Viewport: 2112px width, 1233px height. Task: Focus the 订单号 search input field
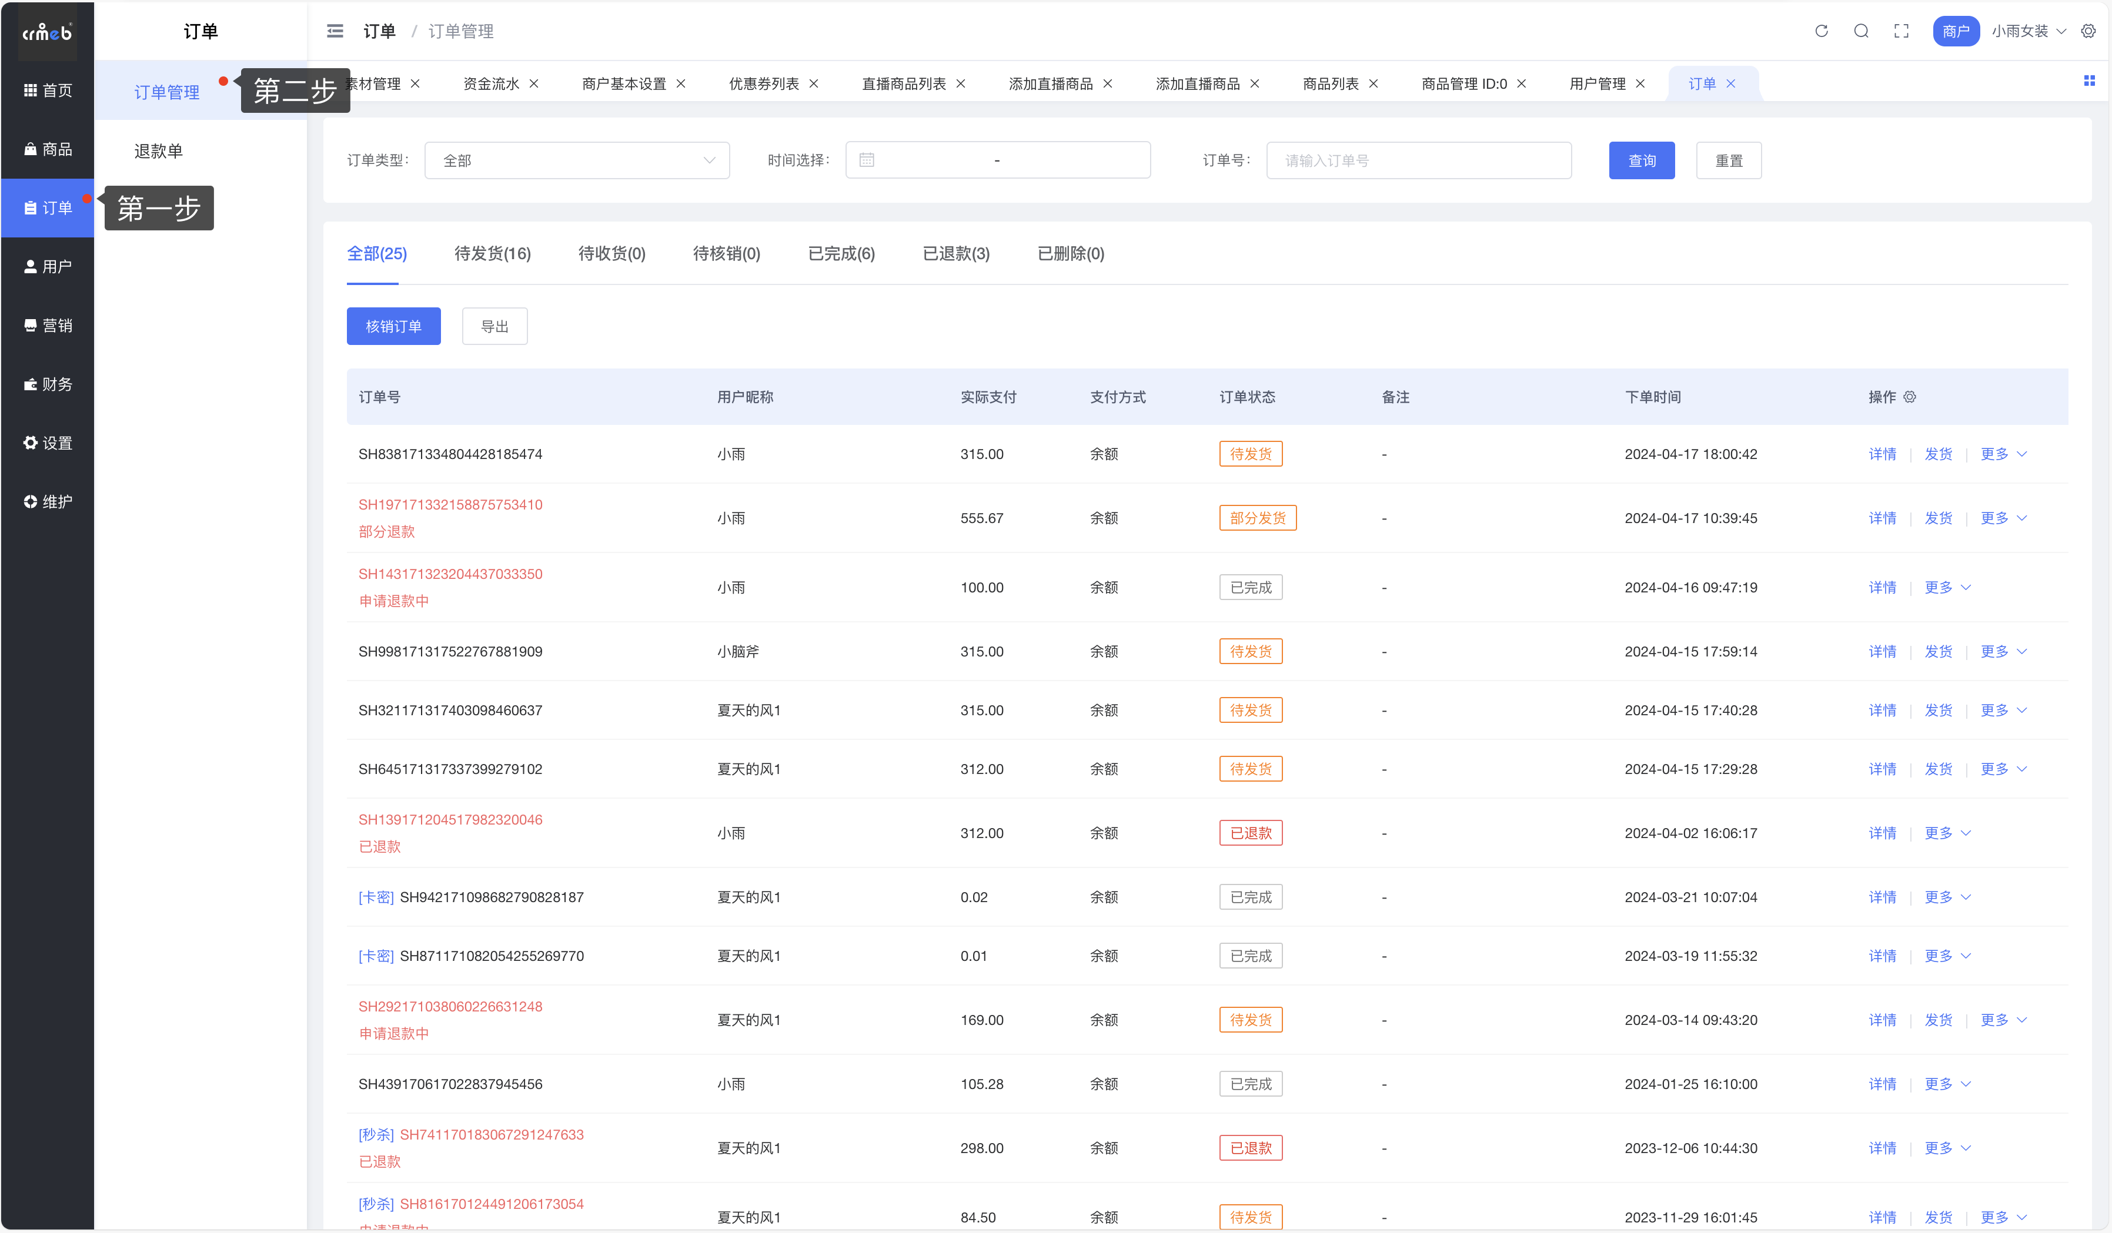click(x=1419, y=160)
